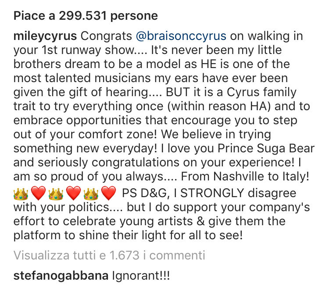View all 1.673 comments
The width and height of the screenshot is (329, 288).
coord(109,255)
